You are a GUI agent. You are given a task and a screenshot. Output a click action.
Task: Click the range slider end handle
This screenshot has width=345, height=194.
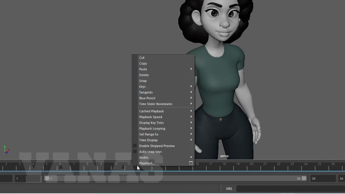click(304, 178)
